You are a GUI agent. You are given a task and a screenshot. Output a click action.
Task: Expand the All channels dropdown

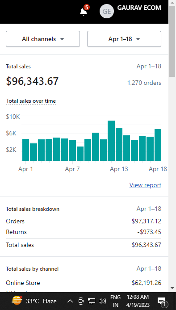click(x=43, y=39)
